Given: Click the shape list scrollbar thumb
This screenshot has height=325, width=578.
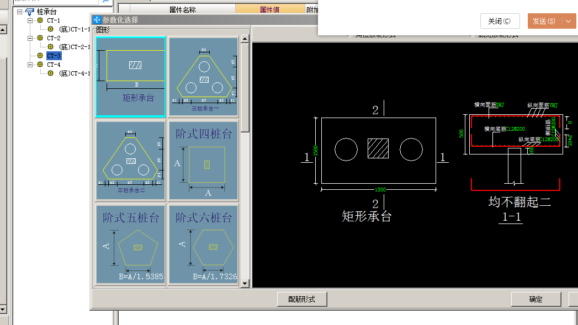Looking at the screenshot, I should tap(245, 88).
